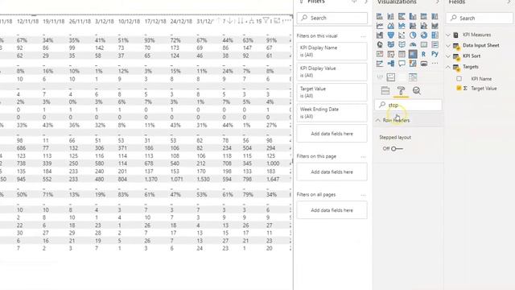
Task: Collapse the Targets table
Action: pyautogui.click(x=449, y=67)
